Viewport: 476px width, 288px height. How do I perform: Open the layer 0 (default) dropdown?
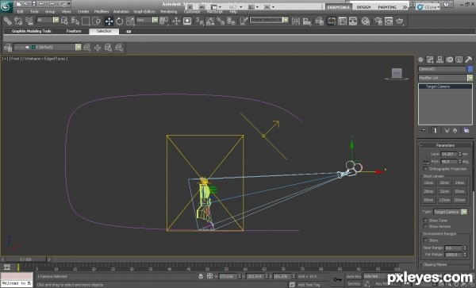click(48, 47)
